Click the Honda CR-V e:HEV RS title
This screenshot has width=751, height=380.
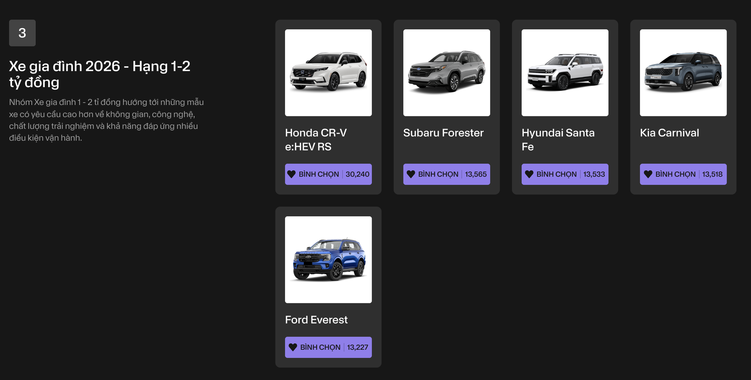coord(316,140)
